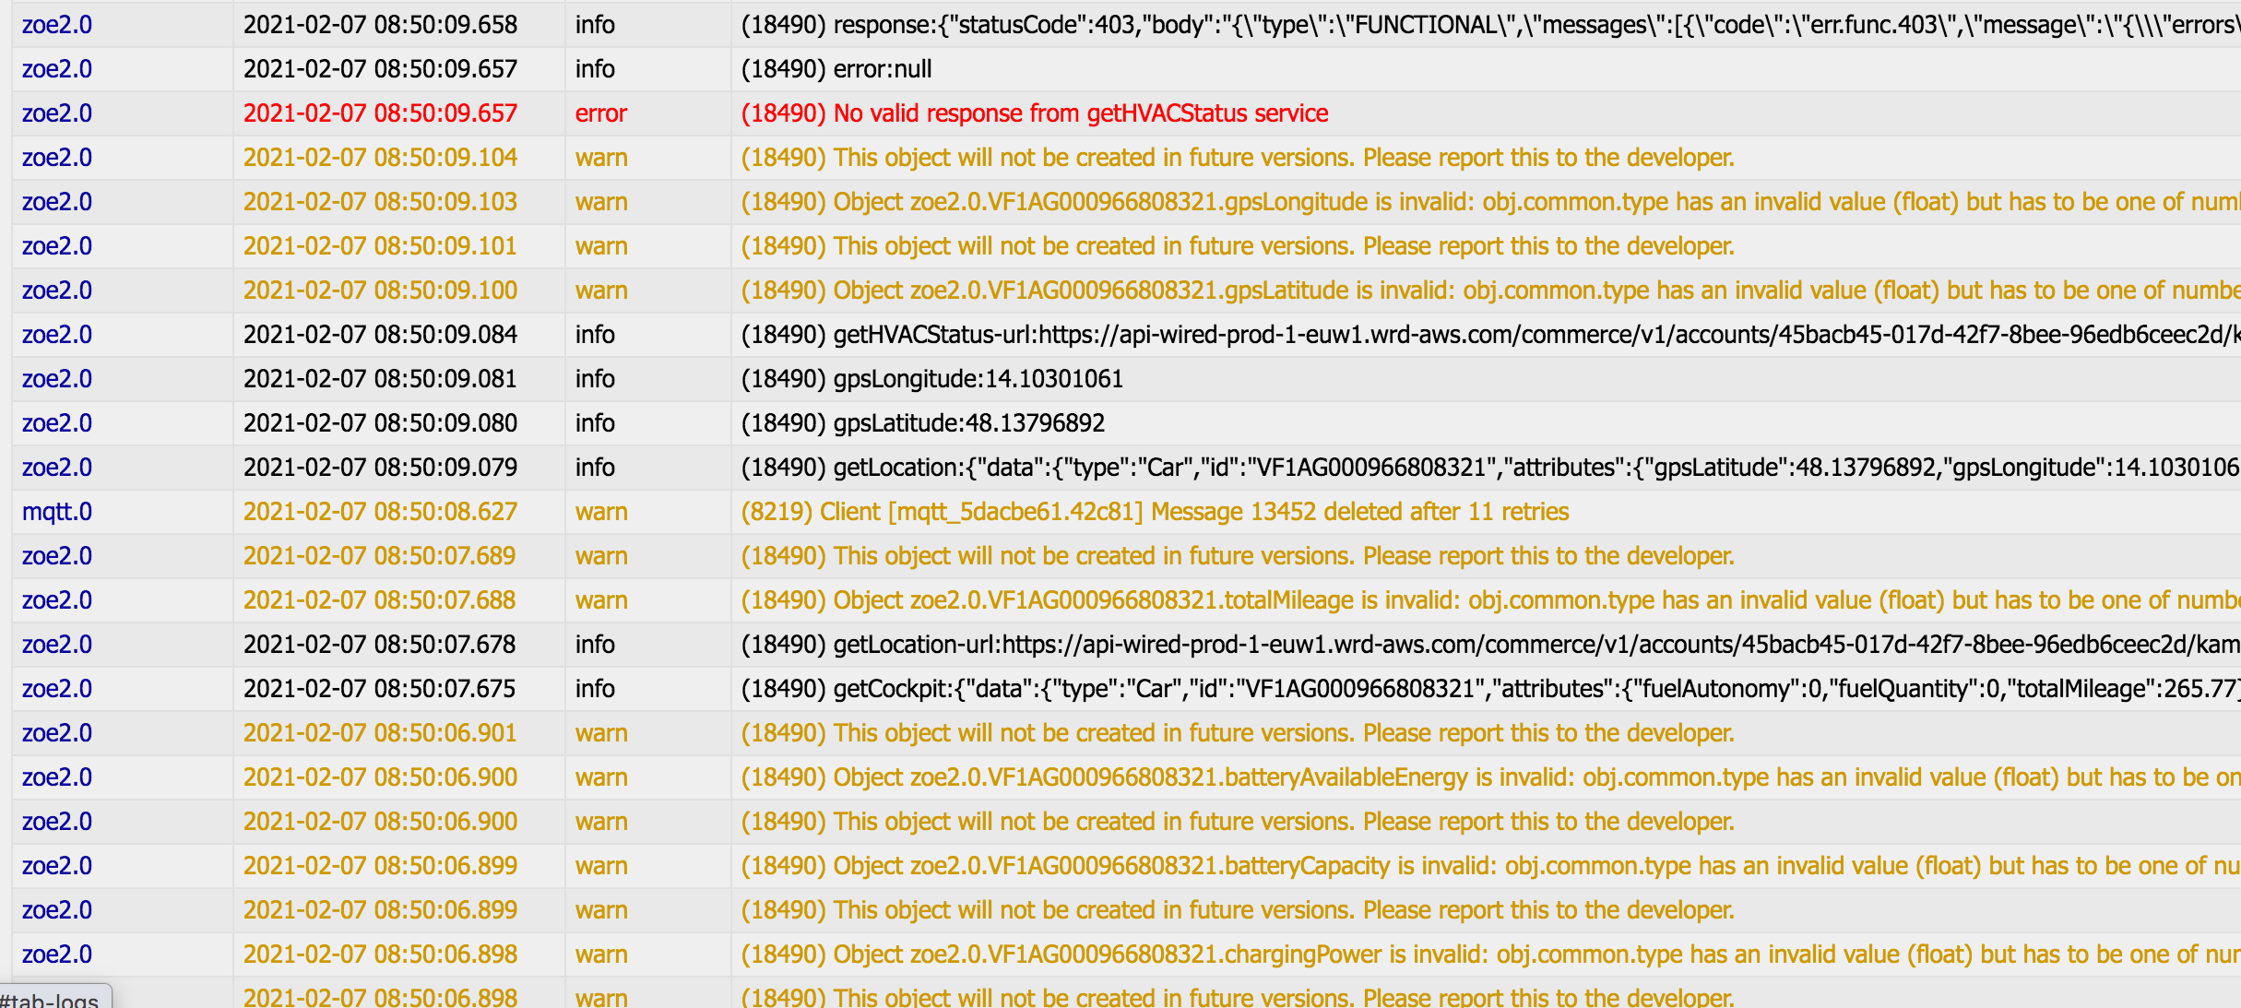Select the getLocation-url log message

click(1490, 645)
